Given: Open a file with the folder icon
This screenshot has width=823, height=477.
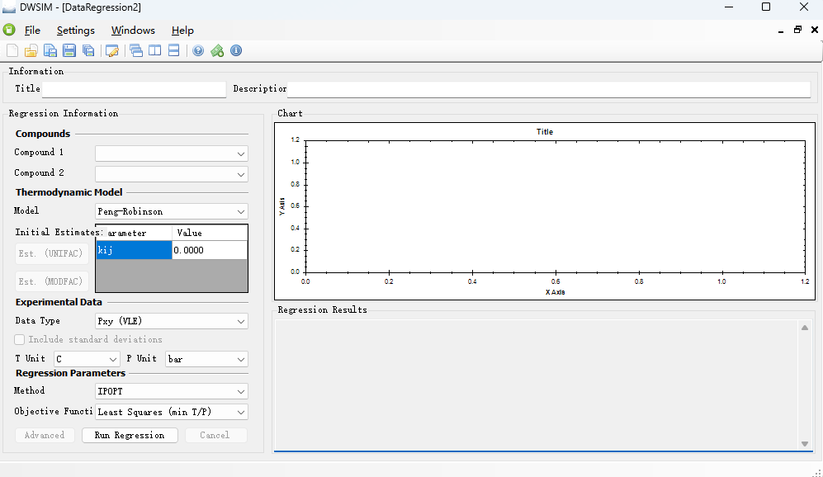Looking at the screenshot, I should (31, 51).
